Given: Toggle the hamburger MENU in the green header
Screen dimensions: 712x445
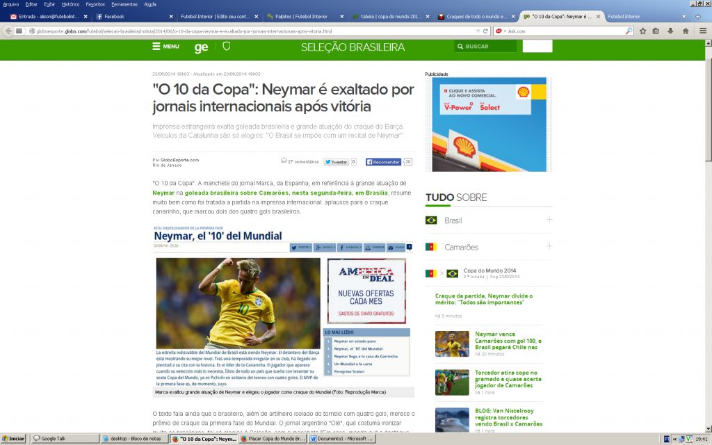Looking at the screenshot, I should (x=159, y=46).
